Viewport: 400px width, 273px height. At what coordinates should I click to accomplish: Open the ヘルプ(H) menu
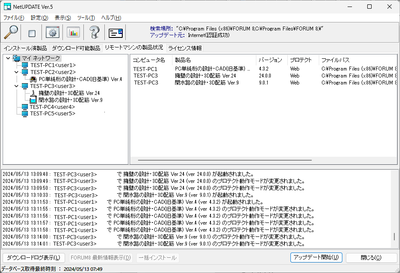click(x=111, y=18)
